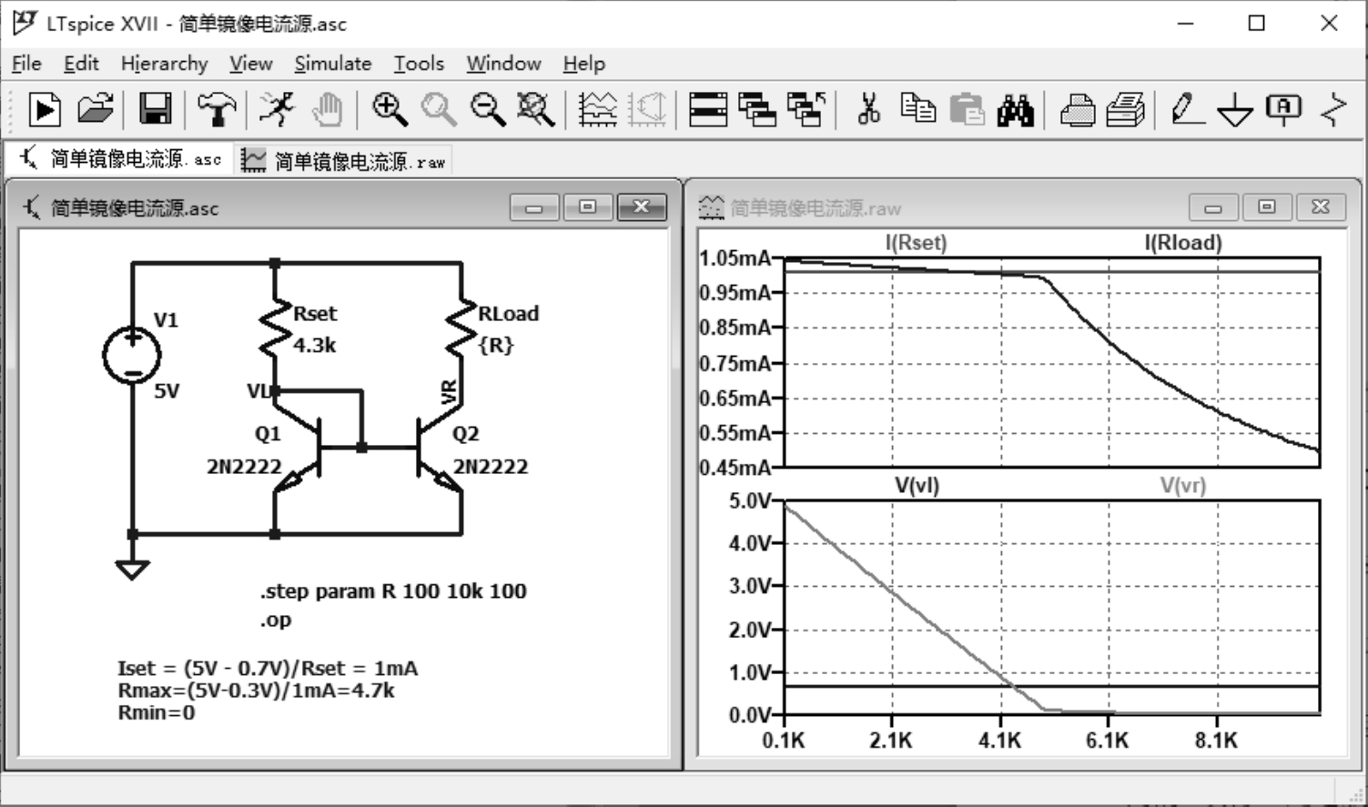This screenshot has height=807, width=1368.
Task: Open the File menu
Action: 26,64
